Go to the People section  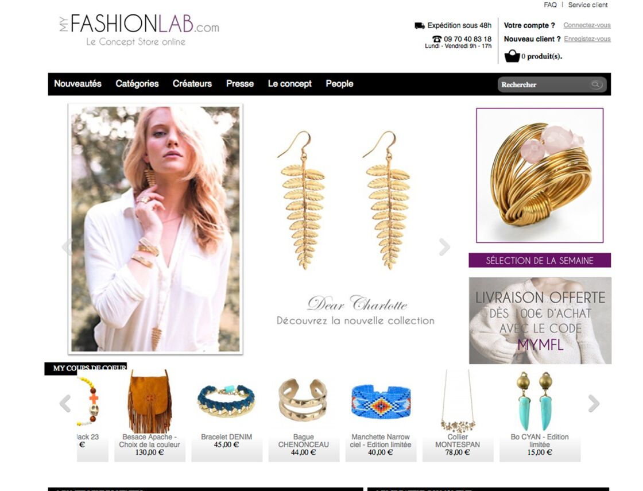point(339,84)
